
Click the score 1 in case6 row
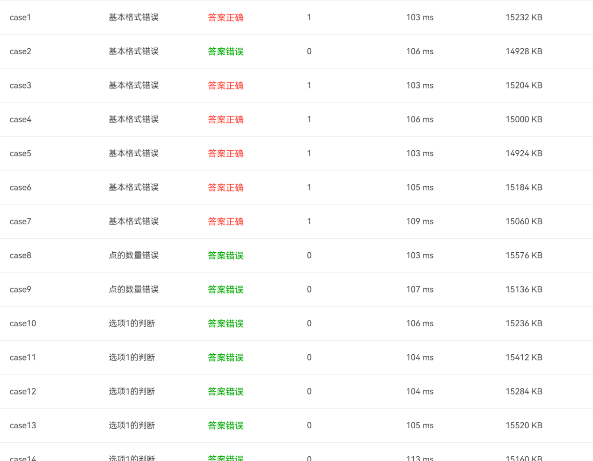[x=309, y=188]
